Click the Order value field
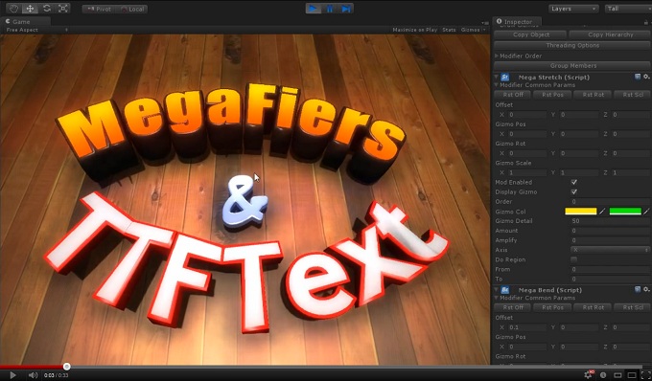652x381 pixels. pos(610,202)
